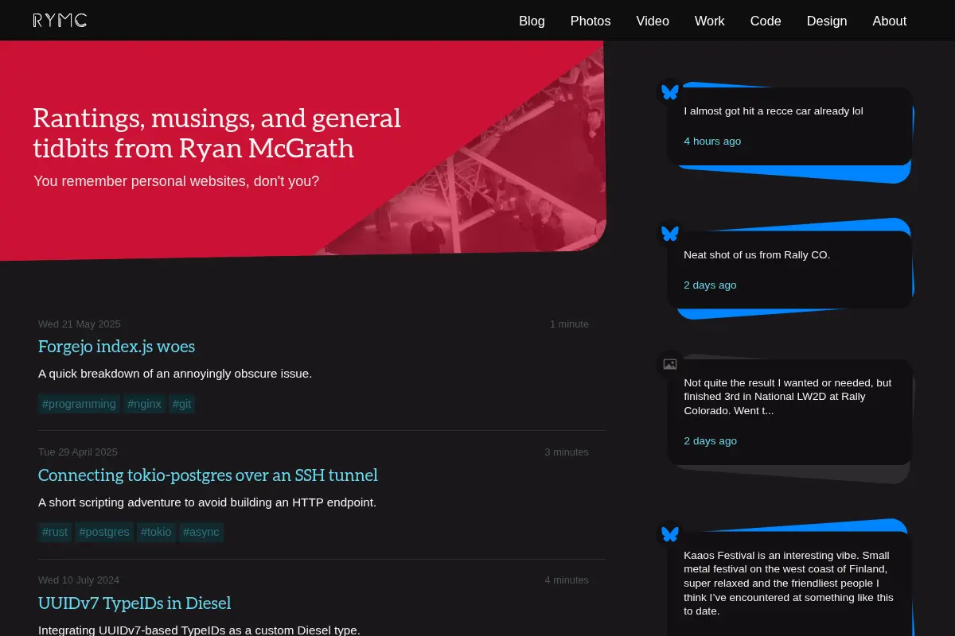Open the Code section
This screenshot has height=636, width=955.
point(766,21)
